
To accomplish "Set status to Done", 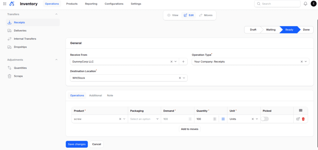I will [x=306, y=30].
